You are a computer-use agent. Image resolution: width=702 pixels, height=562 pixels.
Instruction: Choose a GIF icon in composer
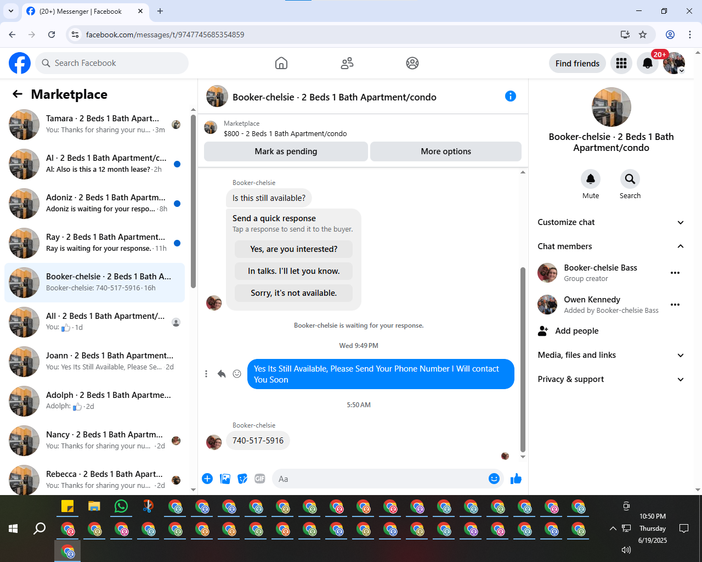click(260, 479)
